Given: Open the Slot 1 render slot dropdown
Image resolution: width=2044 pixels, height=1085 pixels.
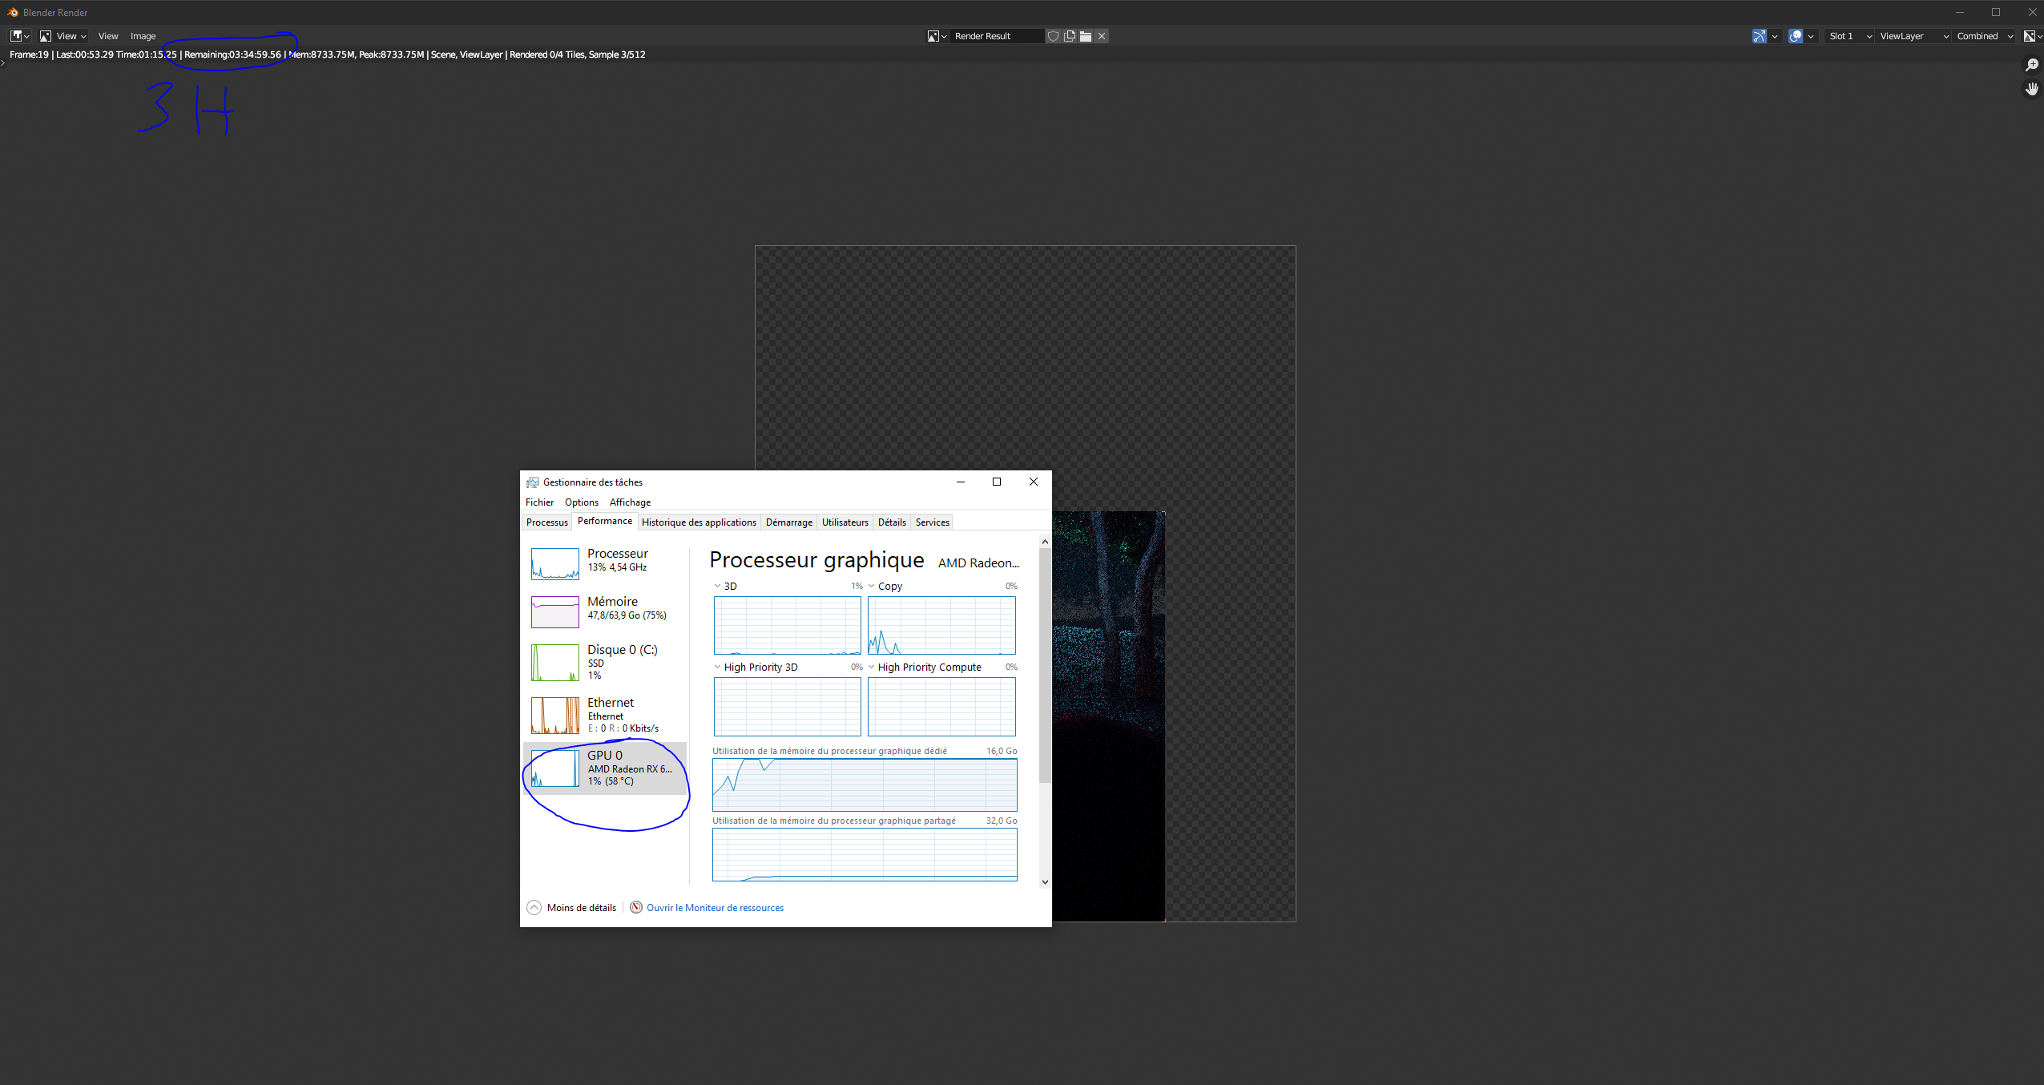Looking at the screenshot, I should tap(1849, 36).
